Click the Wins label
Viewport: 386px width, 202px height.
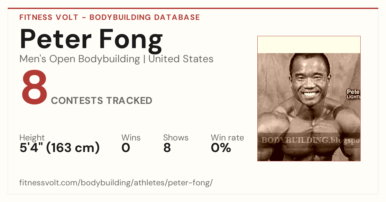pos(131,138)
